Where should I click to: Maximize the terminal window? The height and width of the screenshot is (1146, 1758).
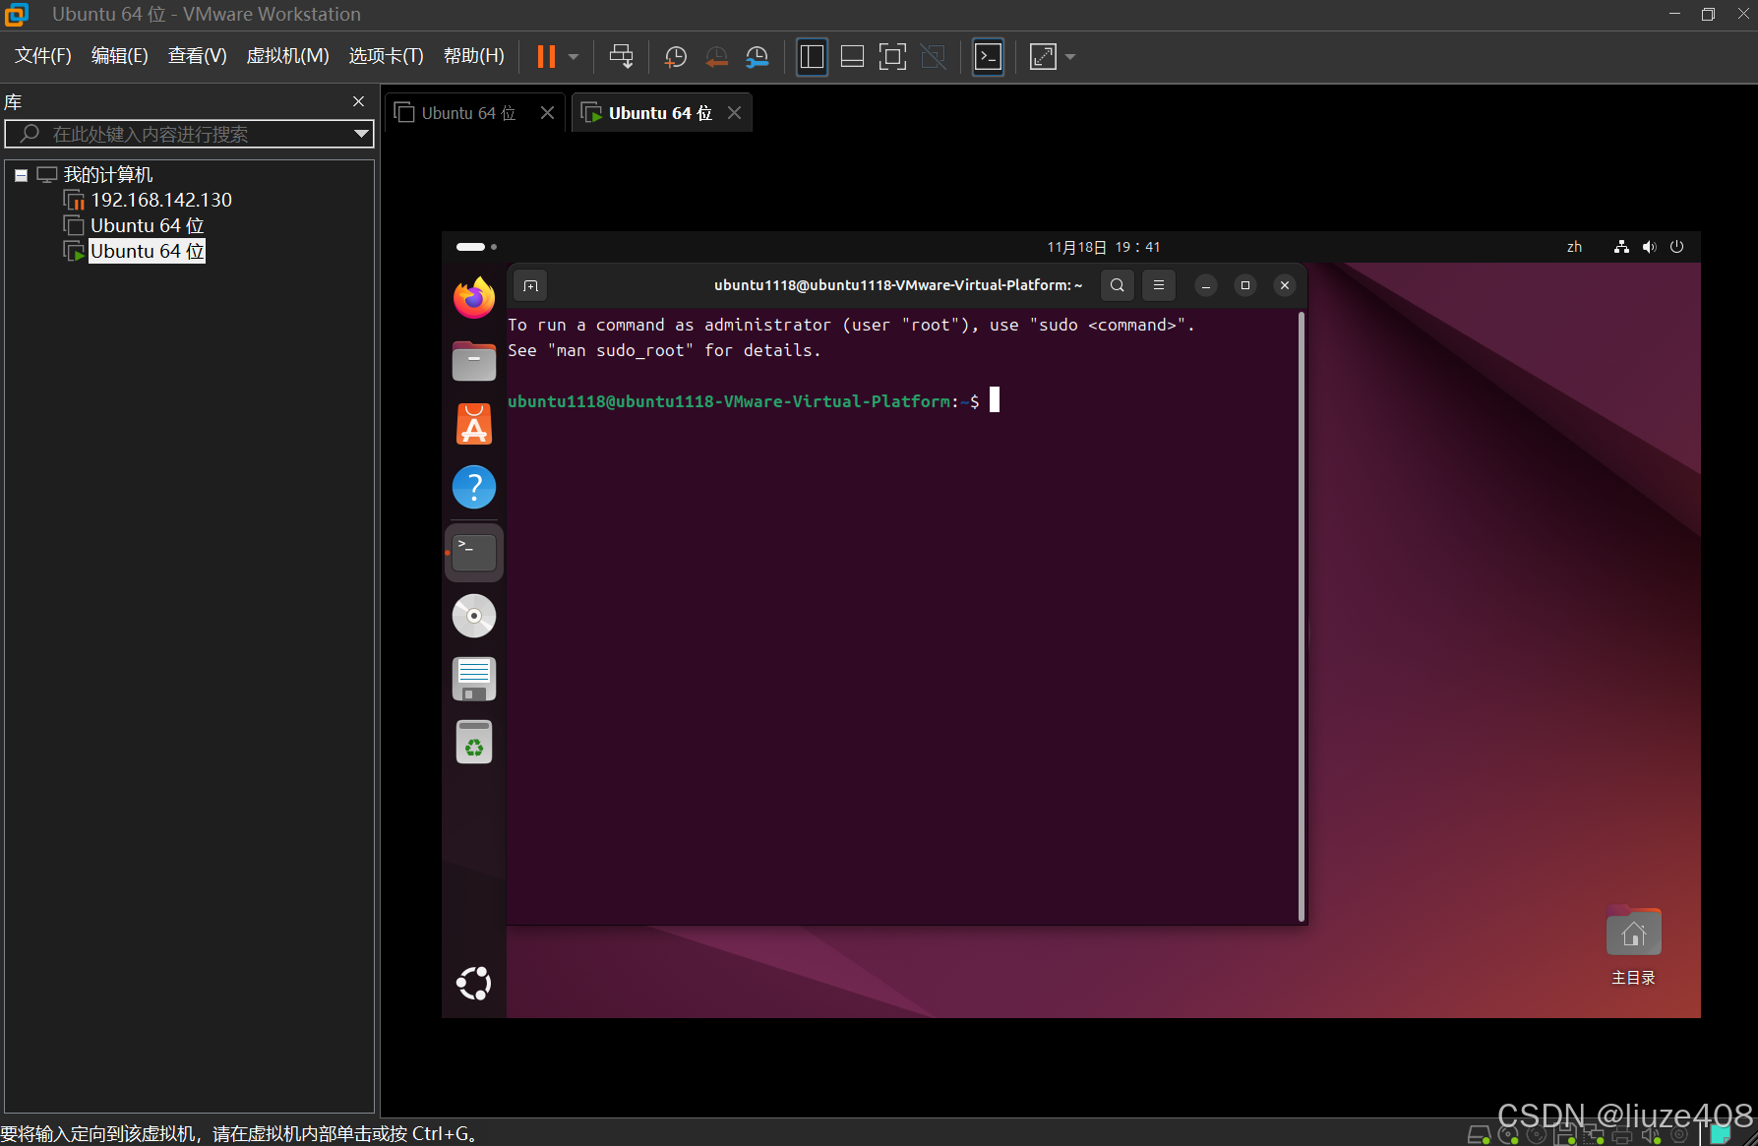(1244, 285)
